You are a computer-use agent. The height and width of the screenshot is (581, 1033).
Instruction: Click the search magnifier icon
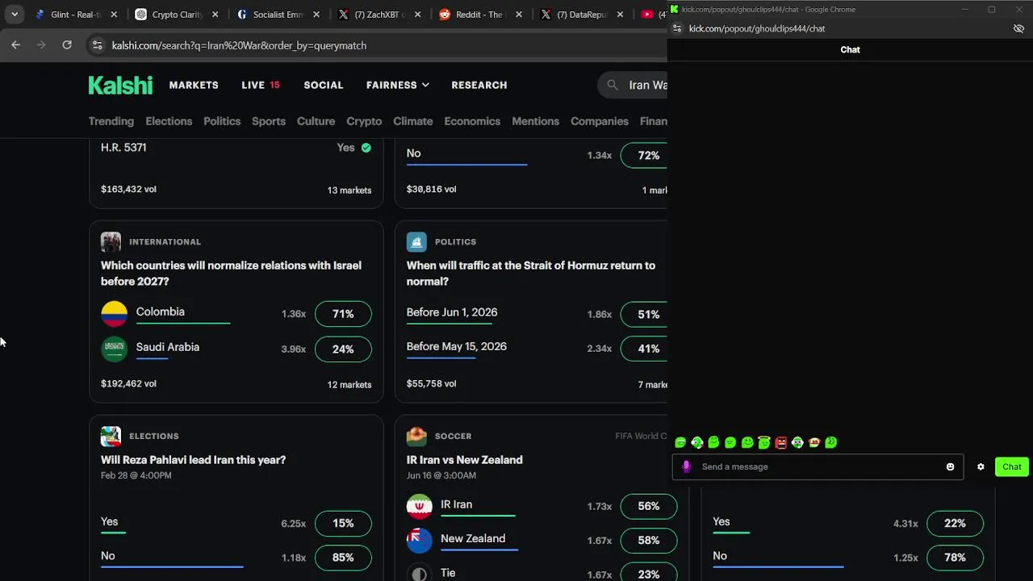613,85
